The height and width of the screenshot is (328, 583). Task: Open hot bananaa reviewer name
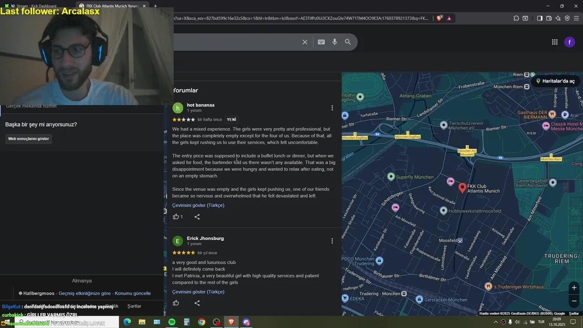(200, 105)
